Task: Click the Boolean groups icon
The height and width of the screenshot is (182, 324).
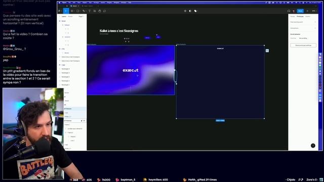Action: [195, 11]
